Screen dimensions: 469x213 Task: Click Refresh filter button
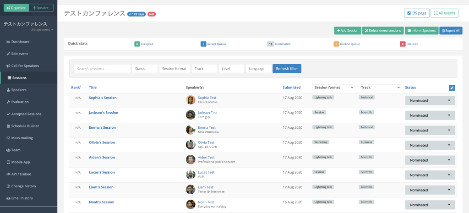pyautogui.click(x=287, y=69)
